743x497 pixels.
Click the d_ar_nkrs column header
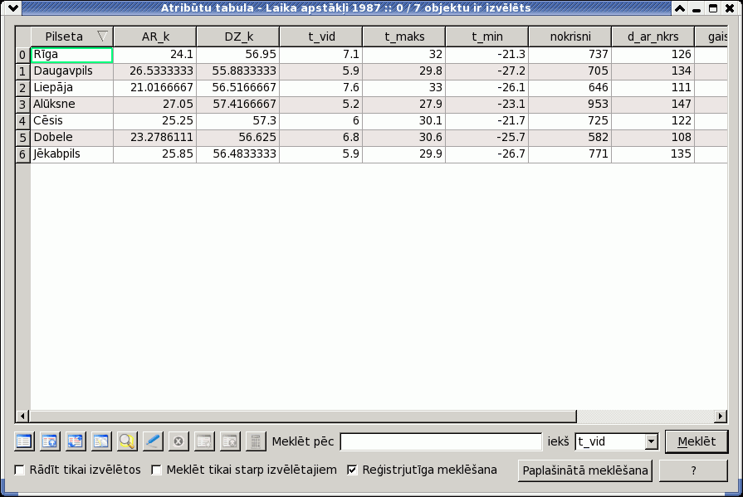click(653, 37)
